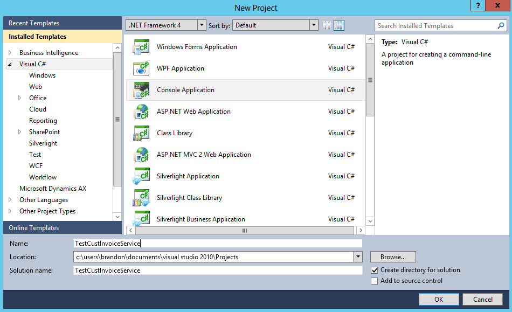This screenshot has width=512, height=312.
Task: Select the Windows Forms Application name
Action: (x=197, y=47)
